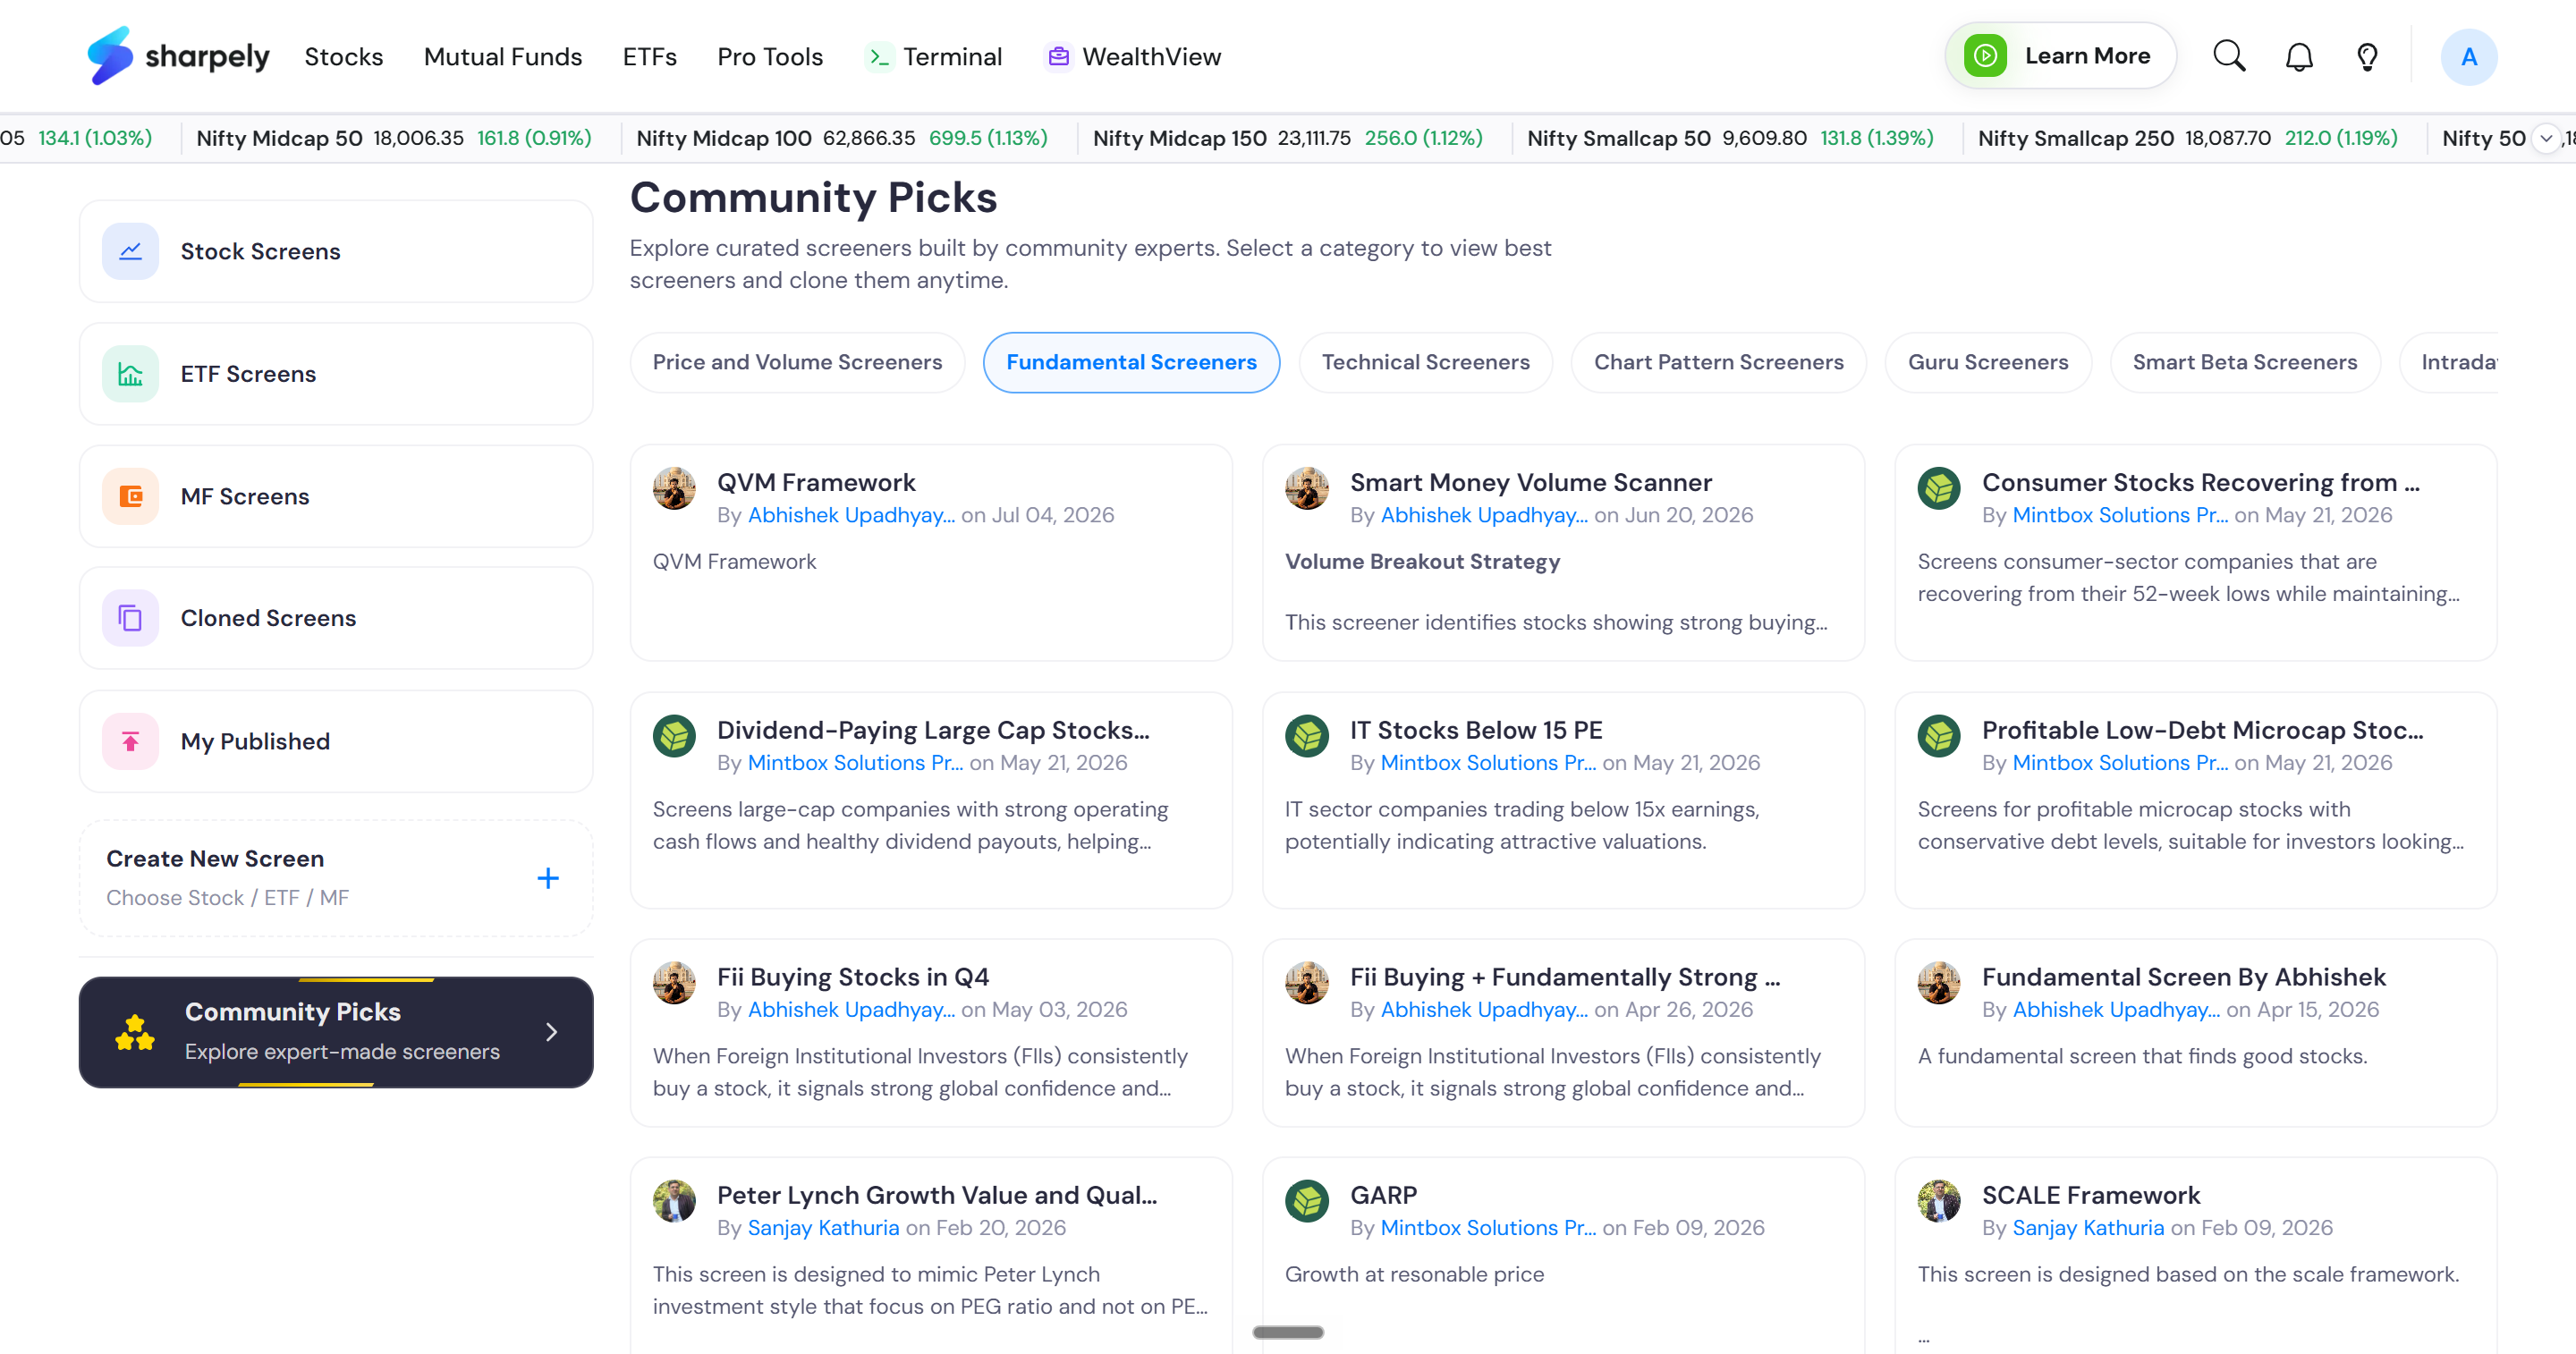Viewport: 2576px width, 1354px height.
Task: Open notifications bell icon
Action: click(x=2299, y=57)
